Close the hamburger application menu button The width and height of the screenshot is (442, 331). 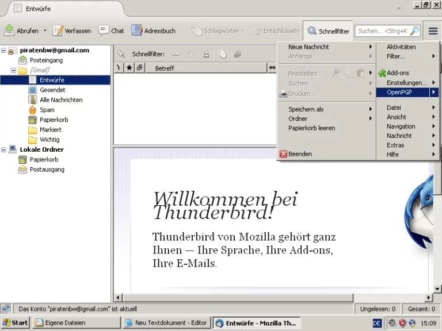(433, 31)
